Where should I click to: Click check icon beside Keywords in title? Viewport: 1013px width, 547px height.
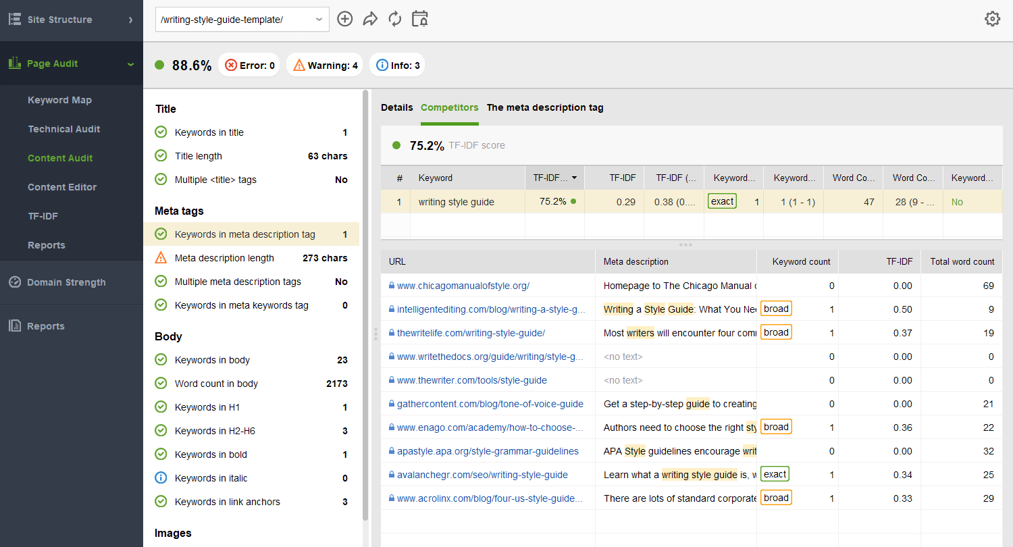(161, 132)
